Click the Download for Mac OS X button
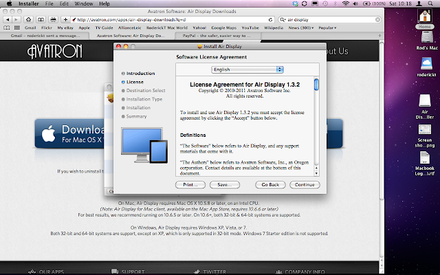The image size is (440, 275). coord(69,133)
